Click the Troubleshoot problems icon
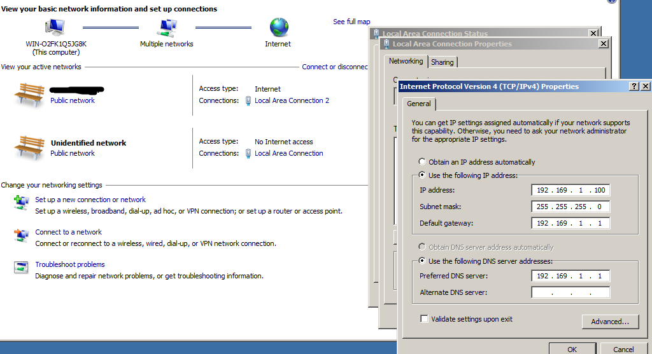The image size is (652, 354). [x=21, y=268]
